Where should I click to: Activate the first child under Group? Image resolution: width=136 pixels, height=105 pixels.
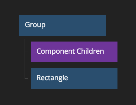pos(74,52)
